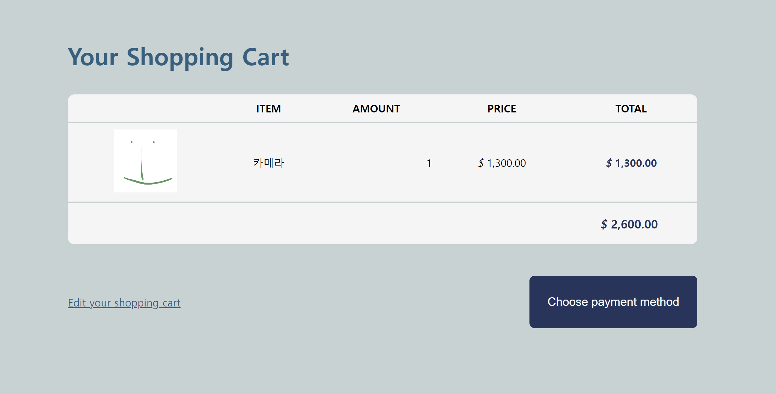Click the green smiley product thumbnail
776x394 pixels.
(145, 161)
